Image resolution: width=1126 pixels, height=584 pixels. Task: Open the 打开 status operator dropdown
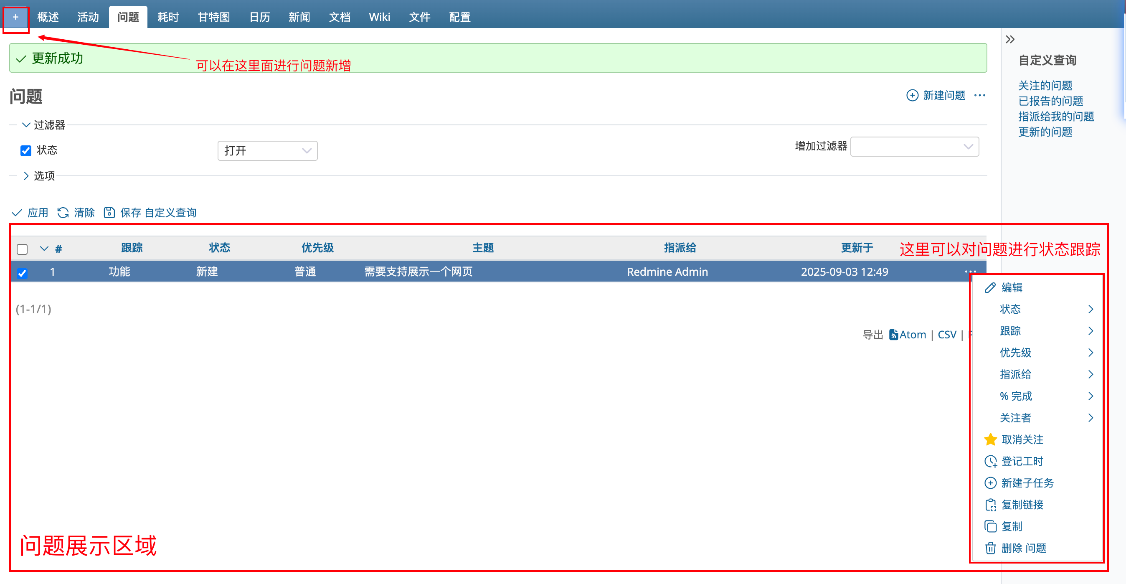(268, 151)
